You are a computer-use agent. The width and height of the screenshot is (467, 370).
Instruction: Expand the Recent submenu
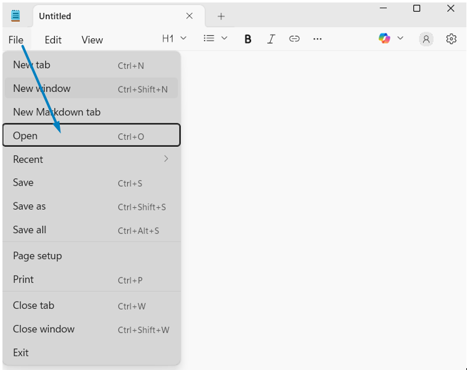91,159
